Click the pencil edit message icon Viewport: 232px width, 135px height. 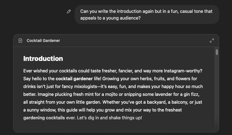click(69, 11)
